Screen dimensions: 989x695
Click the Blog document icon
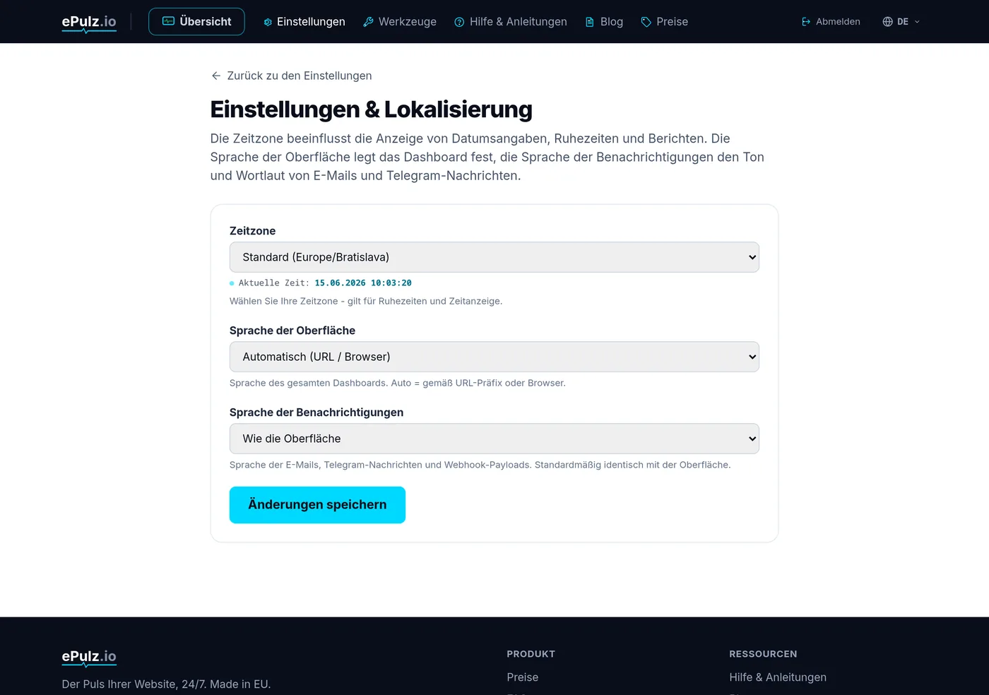pyautogui.click(x=590, y=22)
